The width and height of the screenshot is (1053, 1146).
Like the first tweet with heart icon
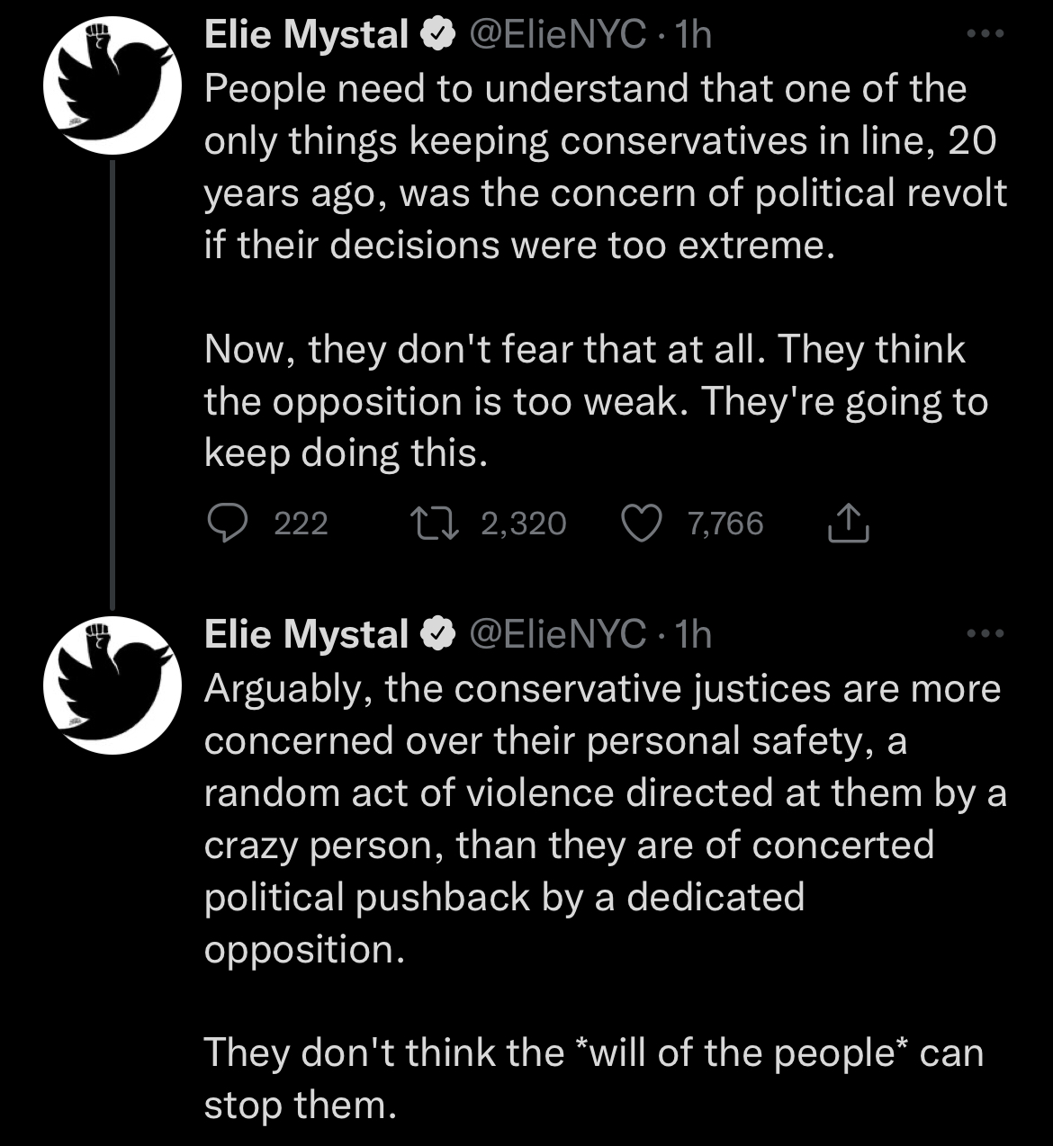[641, 524]
